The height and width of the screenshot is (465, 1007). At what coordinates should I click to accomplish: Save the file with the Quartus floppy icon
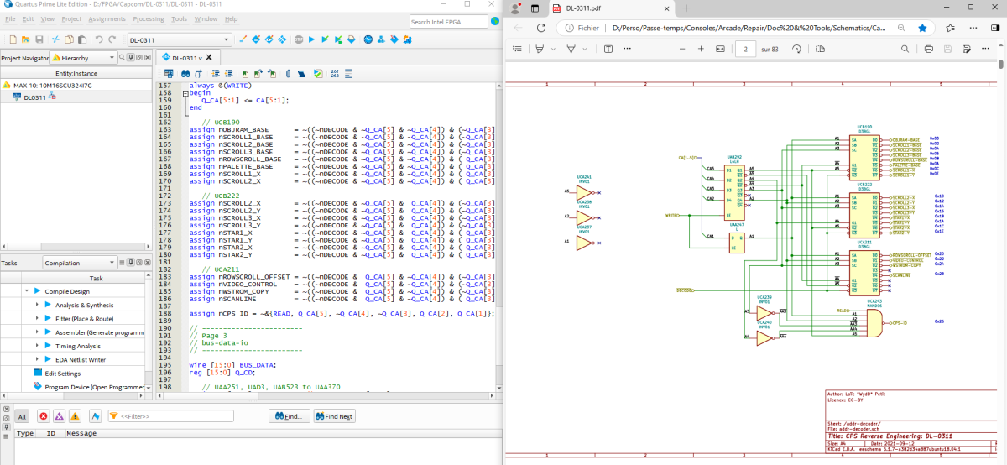point(39,39)
